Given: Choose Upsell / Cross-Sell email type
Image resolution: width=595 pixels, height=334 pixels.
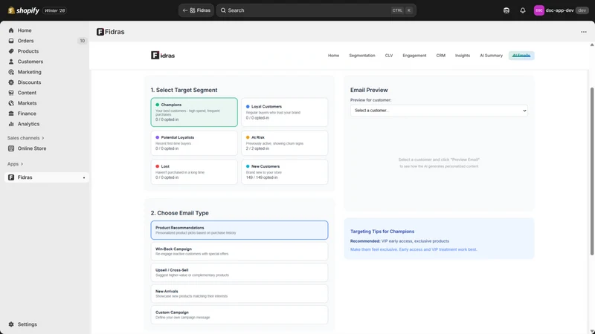Looking at the screenshot, I should pyautogui.click(x=239, y=272).
